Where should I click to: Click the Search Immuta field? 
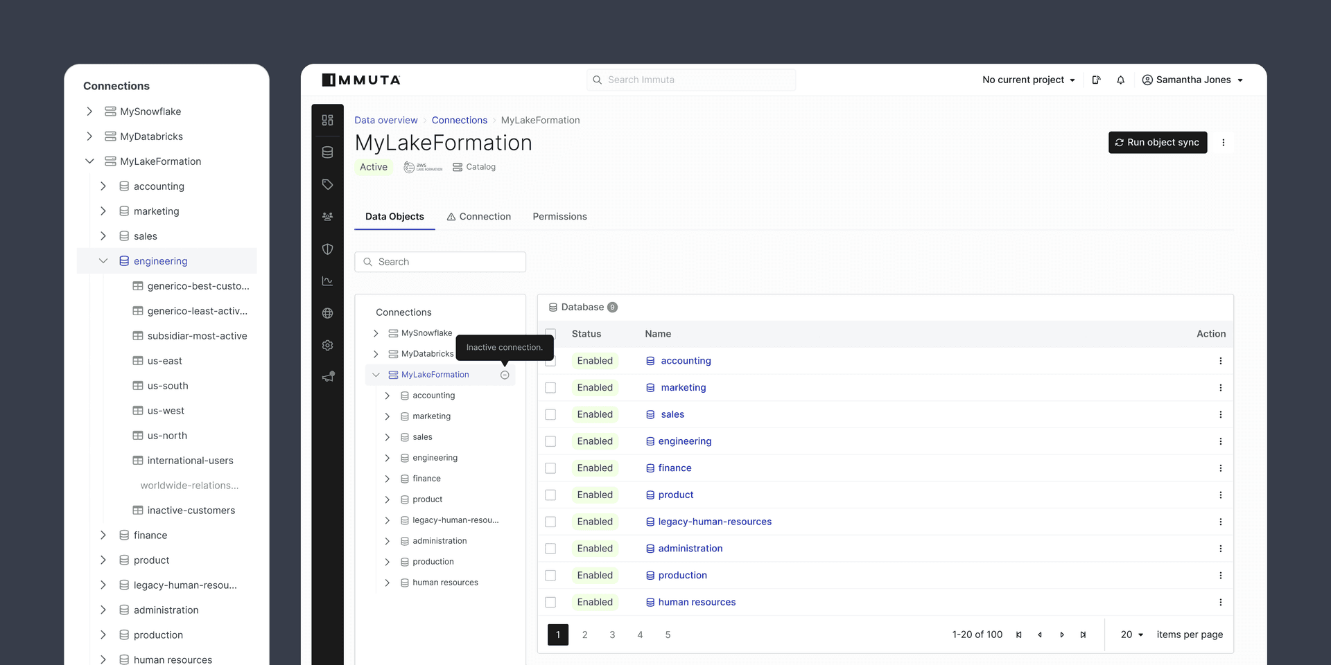click(691, 80)
